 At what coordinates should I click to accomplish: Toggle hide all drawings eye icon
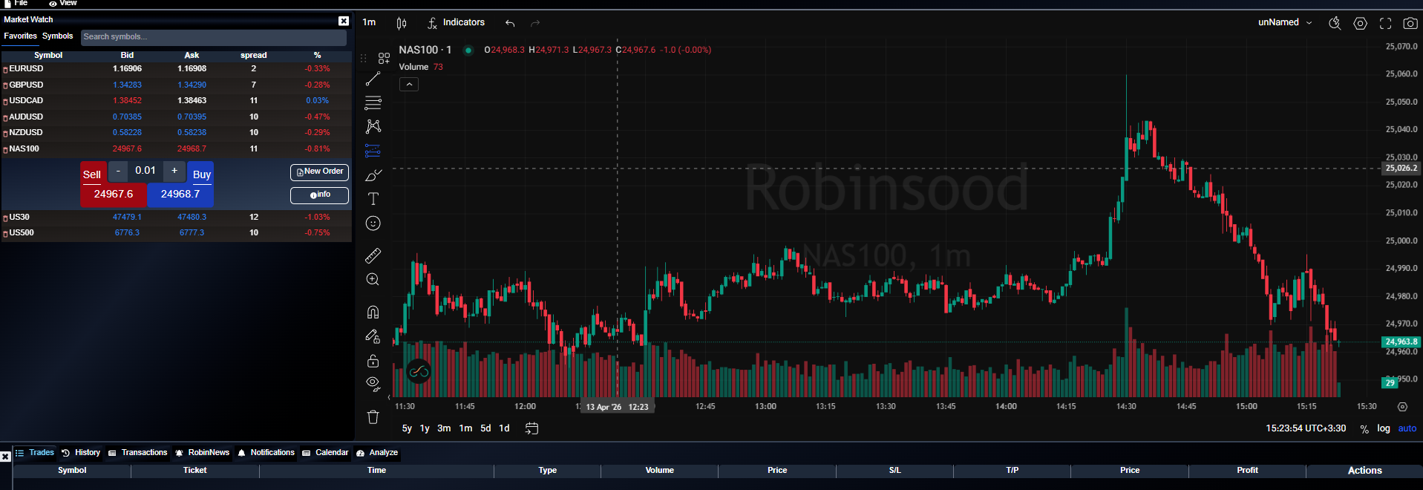[x=373, y=384]
